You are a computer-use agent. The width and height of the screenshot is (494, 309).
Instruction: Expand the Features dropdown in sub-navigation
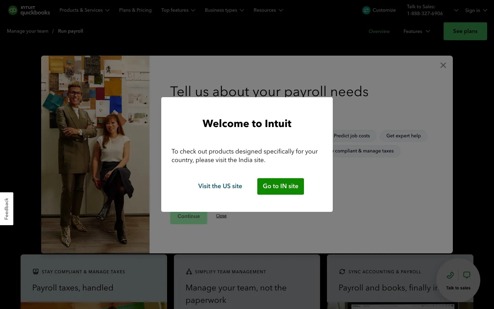pyautogui.click(x=416, y=31)
